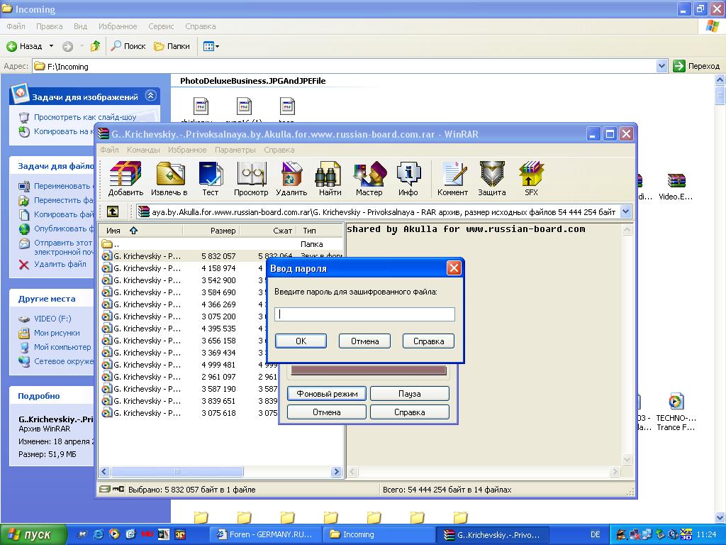Click the Инфо (Info) toolbar icon
The height and width of the screenshot is (545, 726).
[x=408, y=178]
